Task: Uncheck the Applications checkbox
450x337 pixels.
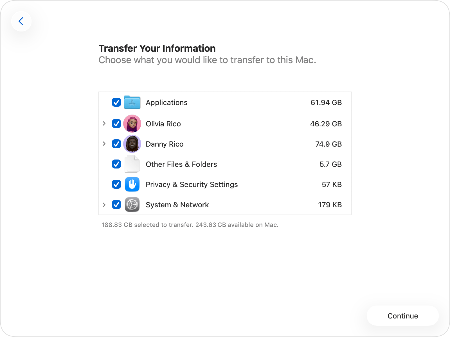Action: pyautogui.click(x=116, y=103)
